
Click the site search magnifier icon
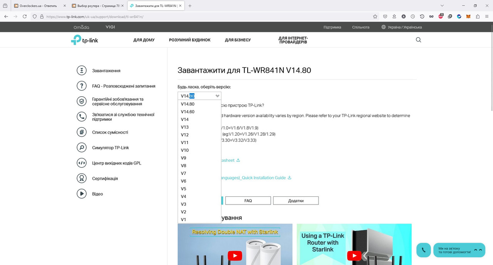(419, 40)
